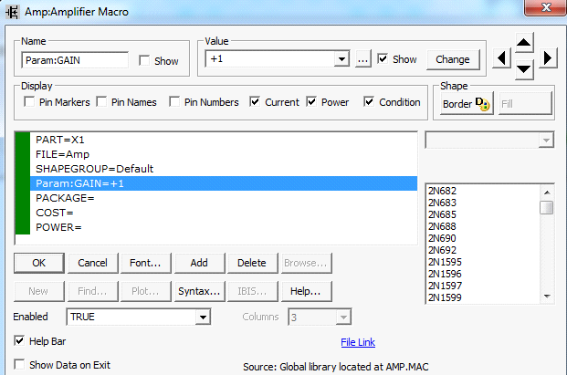Click the right arrow navigation button
The image size is (567, 375).
(548, 58)
